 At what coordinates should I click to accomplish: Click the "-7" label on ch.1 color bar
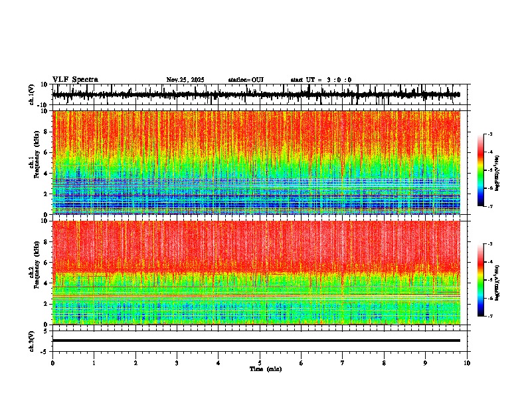tap(490, 206)
